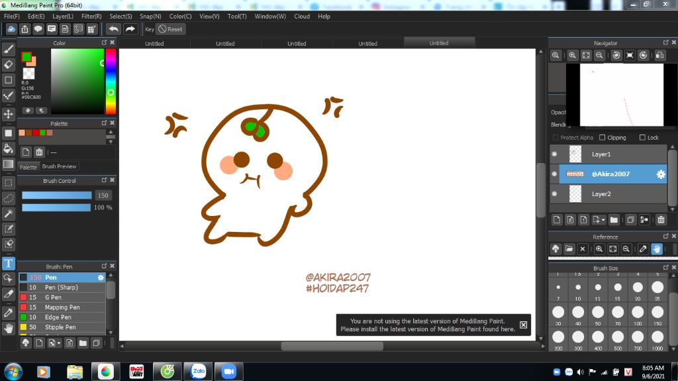Open Zoom from taskbar

pyautogui.click(x=228, y=372)
